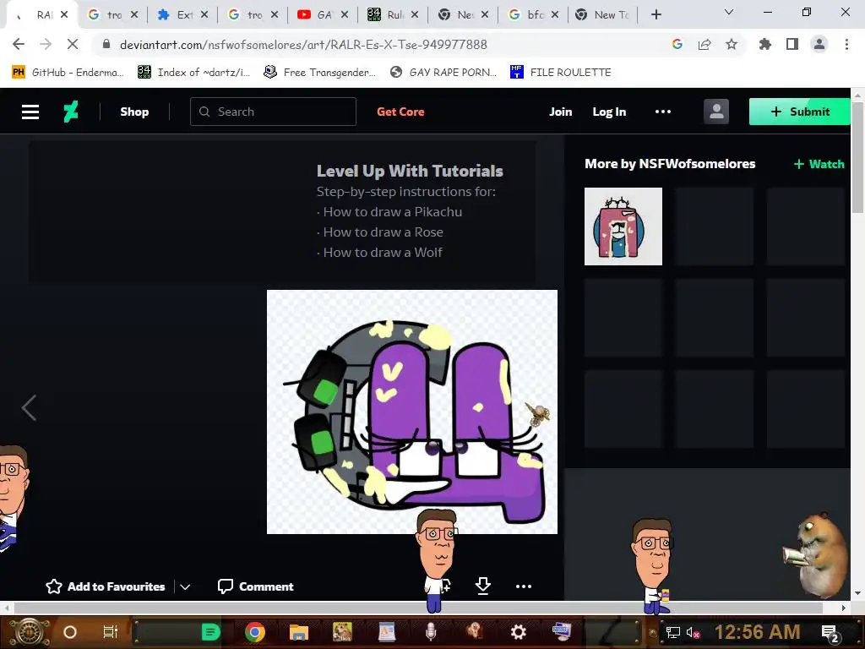
Task: Click Log In in the header
Action: pyautogui.click(x=609, y=112)
